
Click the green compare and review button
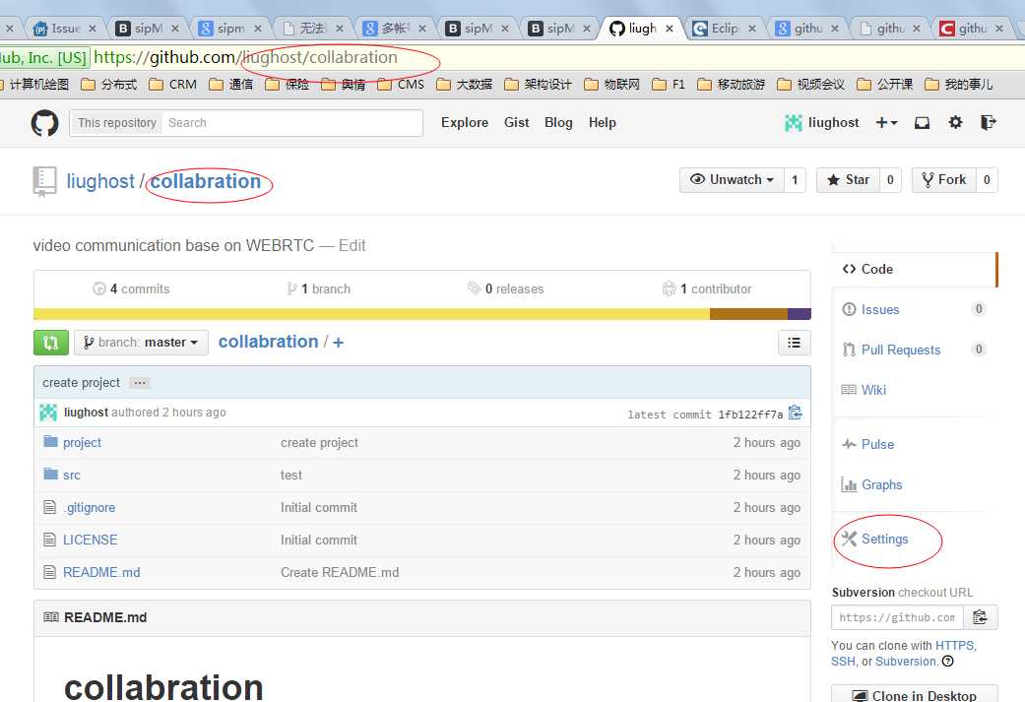[x=51, y=343]
